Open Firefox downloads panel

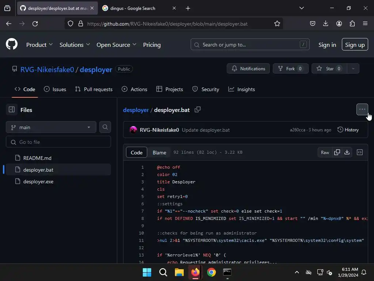325,23
